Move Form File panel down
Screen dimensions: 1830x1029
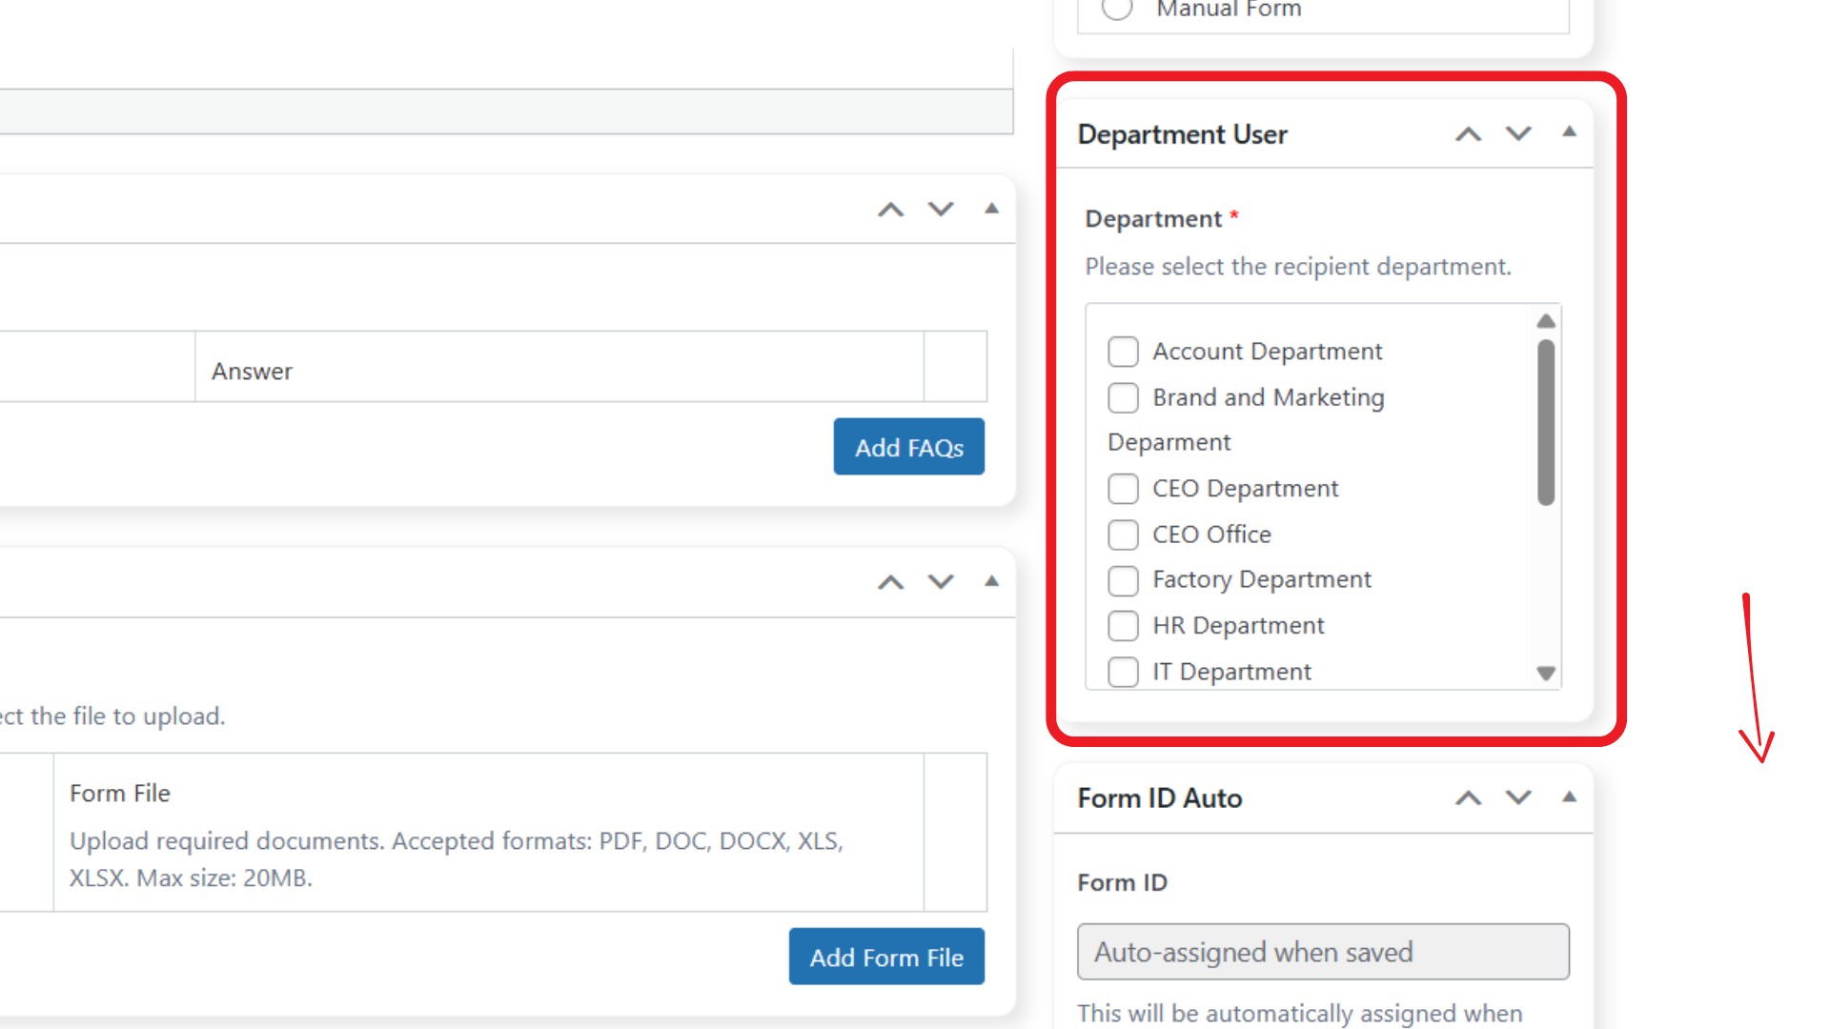tap(941, 582)
